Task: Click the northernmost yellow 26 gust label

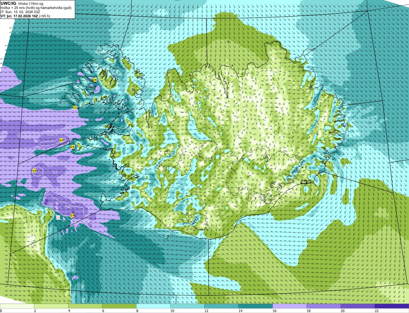Action: coord(95,80)
